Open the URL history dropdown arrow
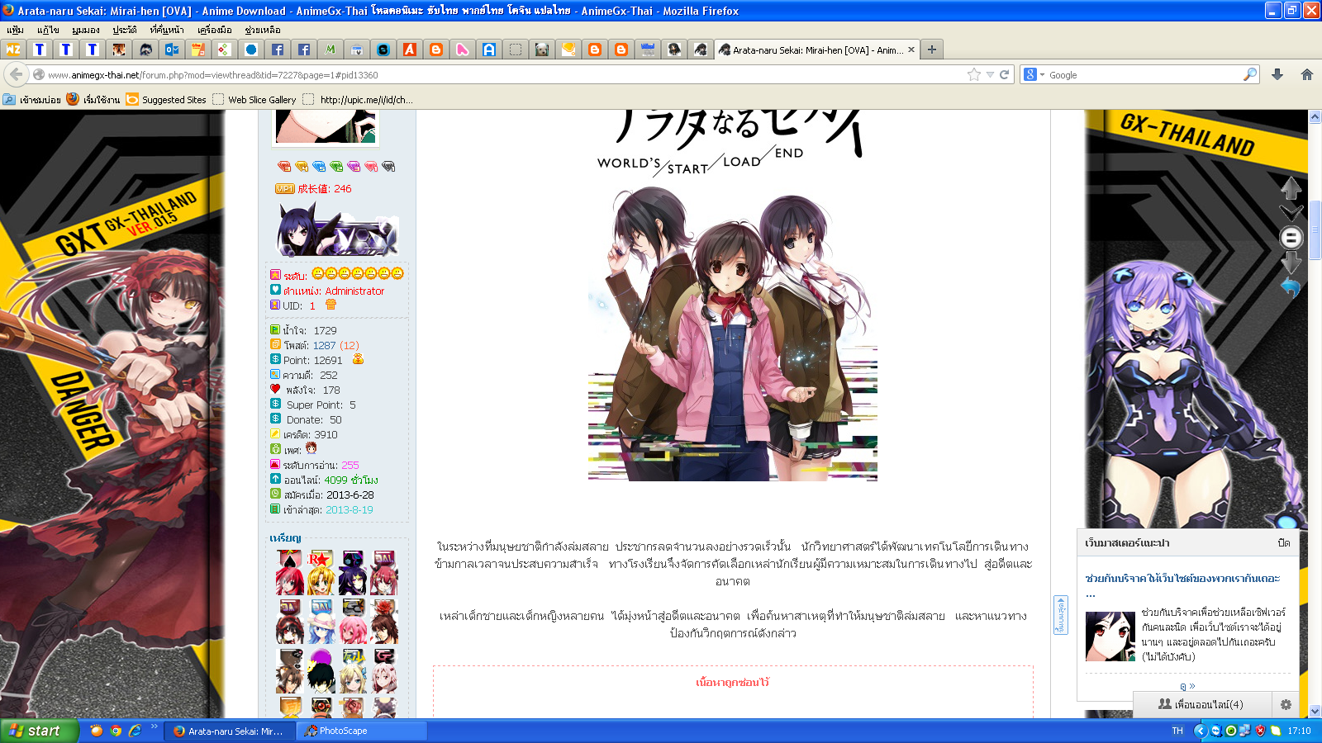This screenshot has height=743, width=1322. pos(990,74)
